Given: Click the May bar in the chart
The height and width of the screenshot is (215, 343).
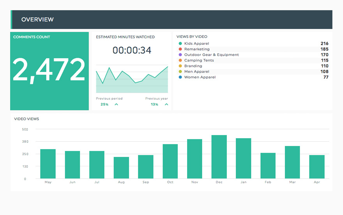Looking at the screenshot, I should point(48,164).
